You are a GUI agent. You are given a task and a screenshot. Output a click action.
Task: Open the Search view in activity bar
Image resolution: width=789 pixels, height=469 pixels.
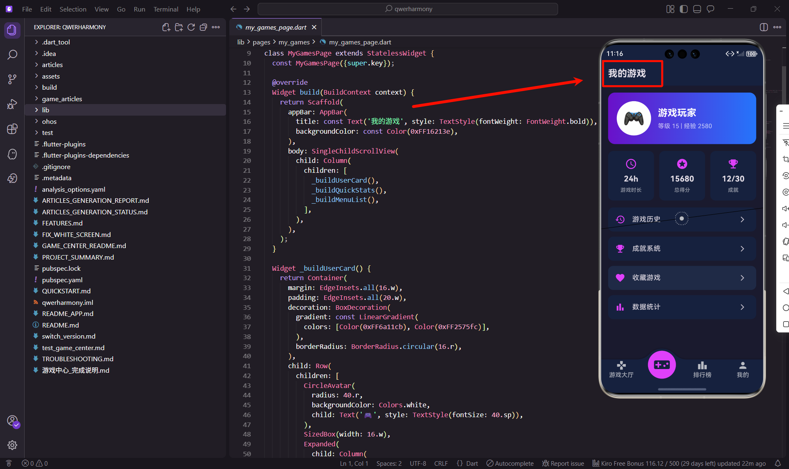click(12, 55)
